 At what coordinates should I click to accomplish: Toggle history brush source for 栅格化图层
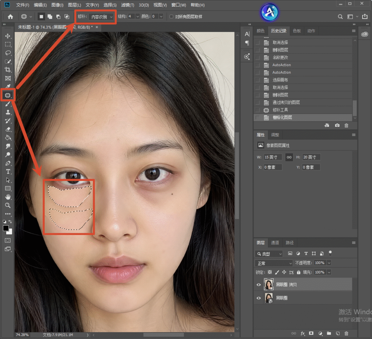[x=258, y=118]
